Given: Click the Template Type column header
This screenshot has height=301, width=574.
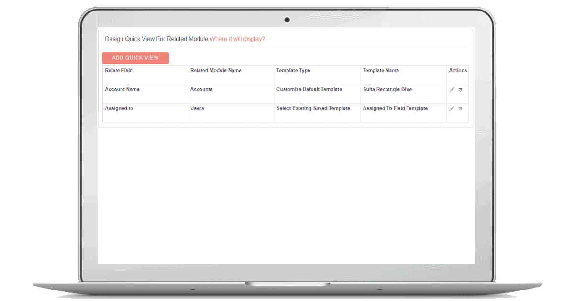Looking at the screenshot, I should (x=293, y=71).
